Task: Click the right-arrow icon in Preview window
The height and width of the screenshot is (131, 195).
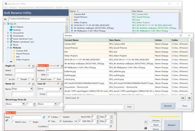Action: pos(189,98)
